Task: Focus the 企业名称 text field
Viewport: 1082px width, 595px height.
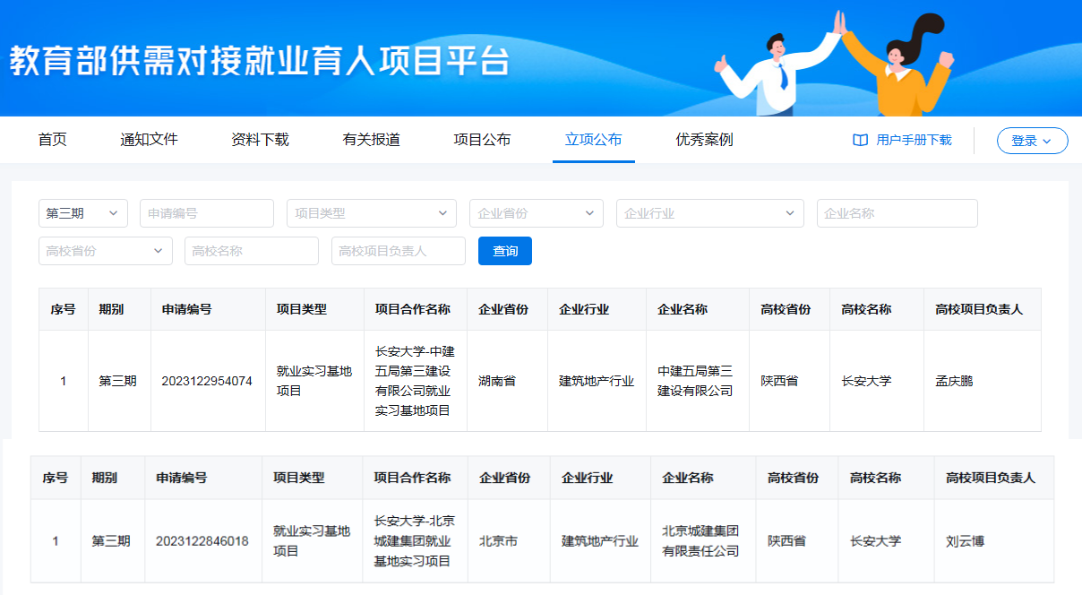Action: pos(897,213)
